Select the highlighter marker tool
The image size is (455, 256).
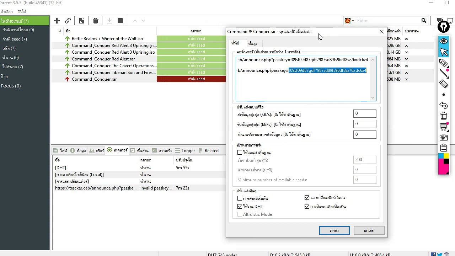[x=444, y=63]
